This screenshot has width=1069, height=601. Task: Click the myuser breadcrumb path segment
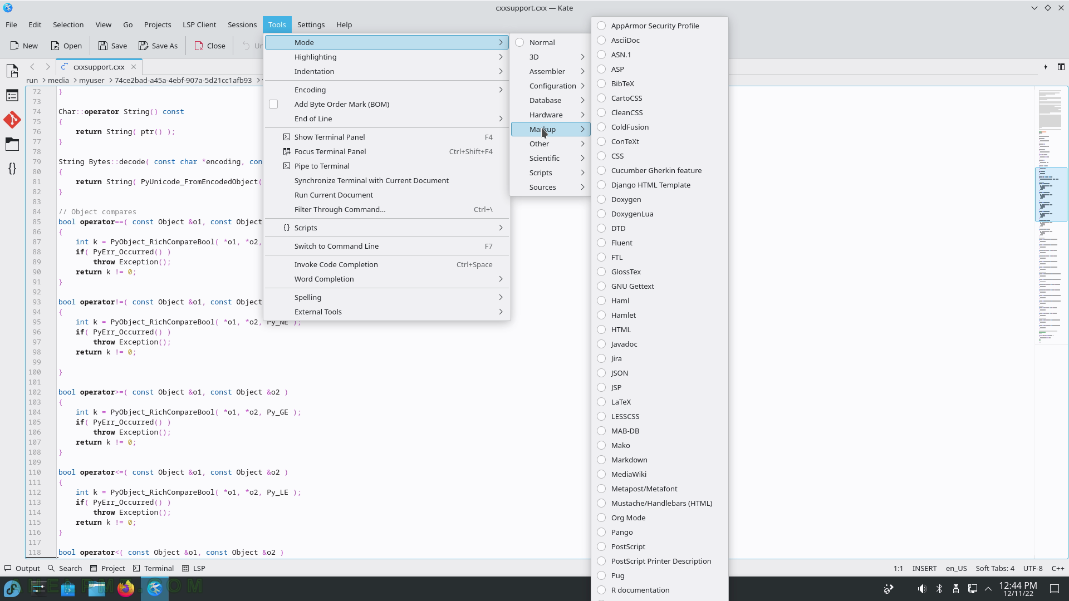(92, 80)
